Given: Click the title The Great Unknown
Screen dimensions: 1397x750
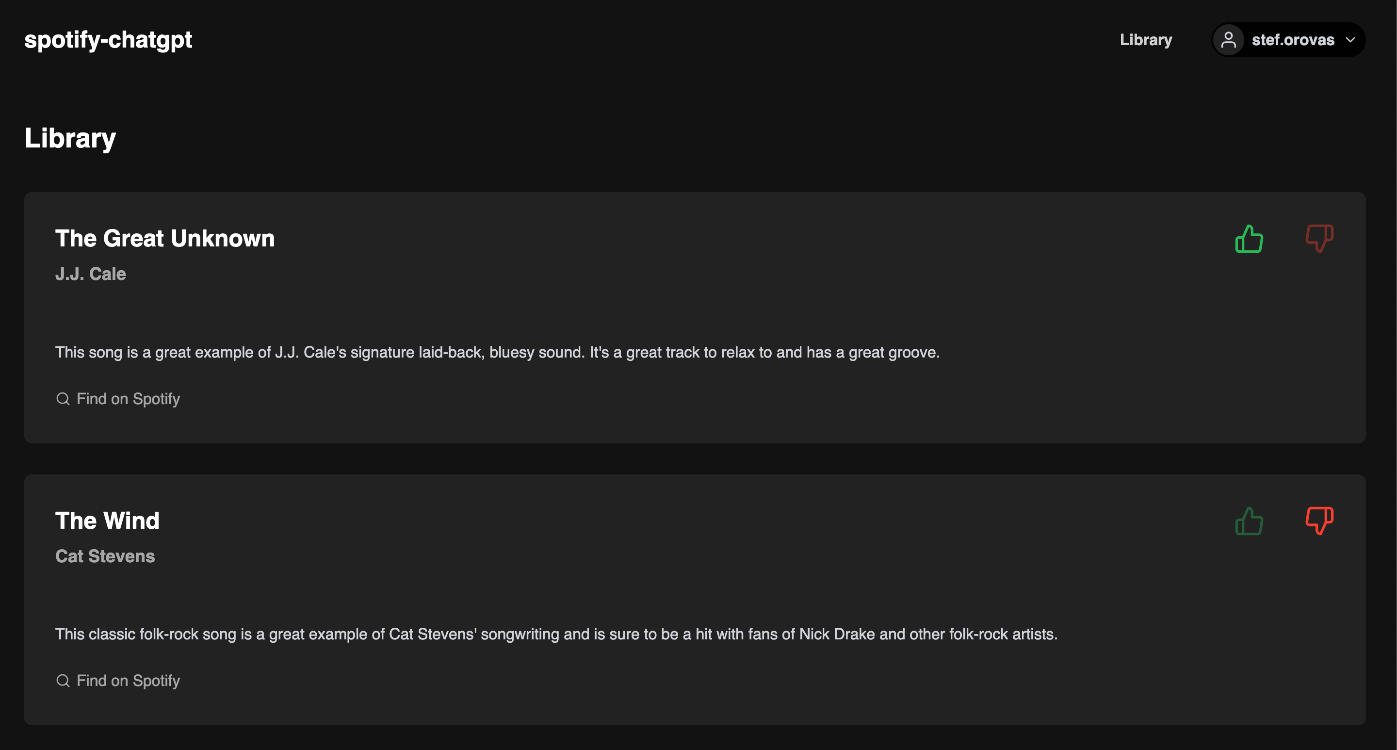Looking at the screenshot, I should [x=165, y=239].
